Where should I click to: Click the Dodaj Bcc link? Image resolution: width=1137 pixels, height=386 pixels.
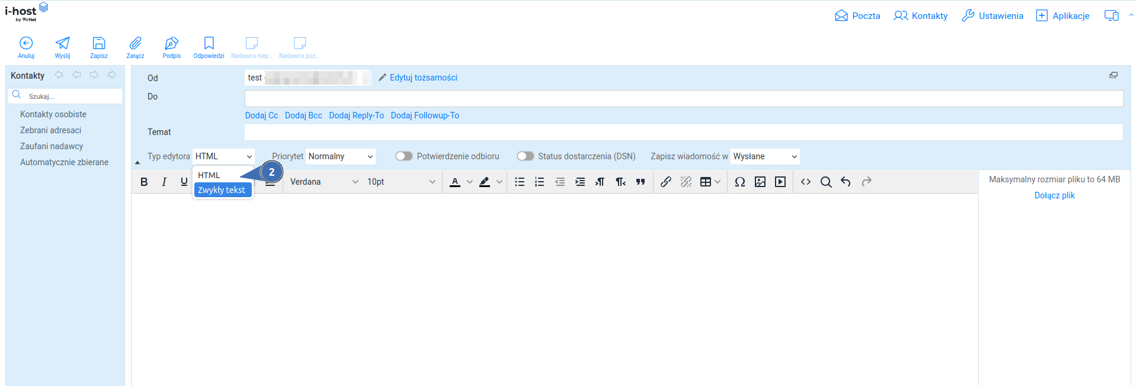pyautogui.click(x=303, y=115)
